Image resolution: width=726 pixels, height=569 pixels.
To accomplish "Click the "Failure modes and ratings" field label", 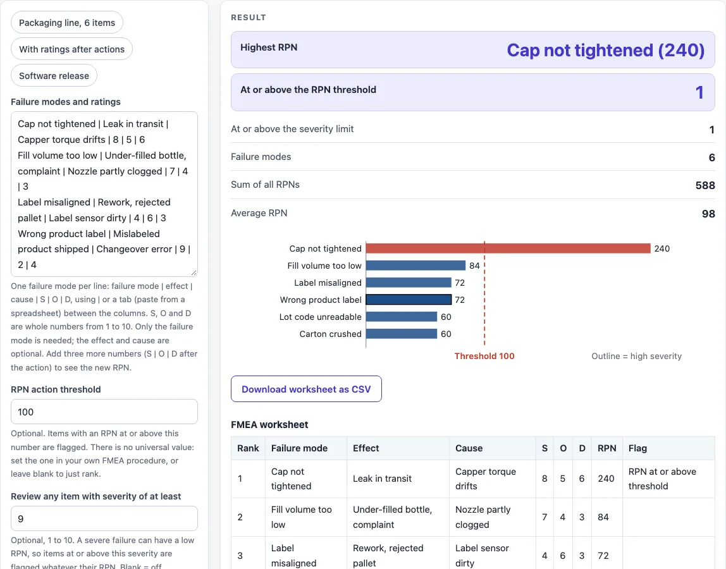I will [65, 102].
